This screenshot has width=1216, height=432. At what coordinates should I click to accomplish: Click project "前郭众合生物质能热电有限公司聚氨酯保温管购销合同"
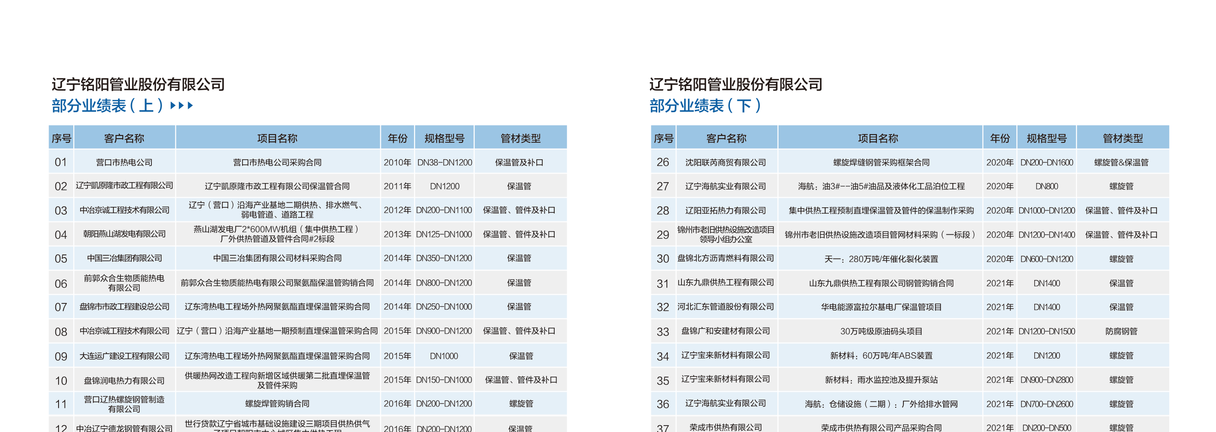(277, 283)
